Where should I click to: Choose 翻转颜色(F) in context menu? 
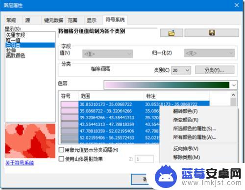click(185, 111)
